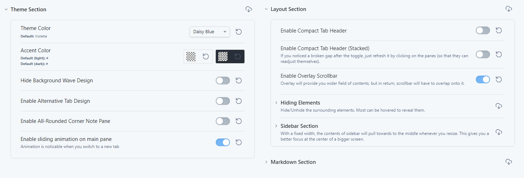524x178 pixels.
Task: Click the Layout Section cloud download icon
Action: [x=509, y=9]
